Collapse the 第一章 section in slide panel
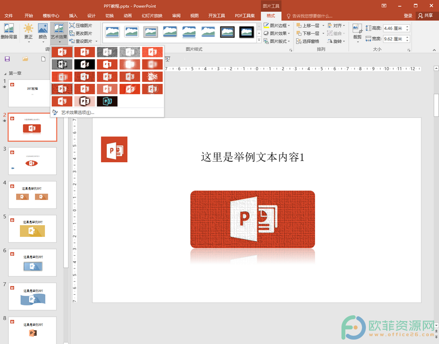The height and width of the screenshot is (344, 439). tap(5, 74)
